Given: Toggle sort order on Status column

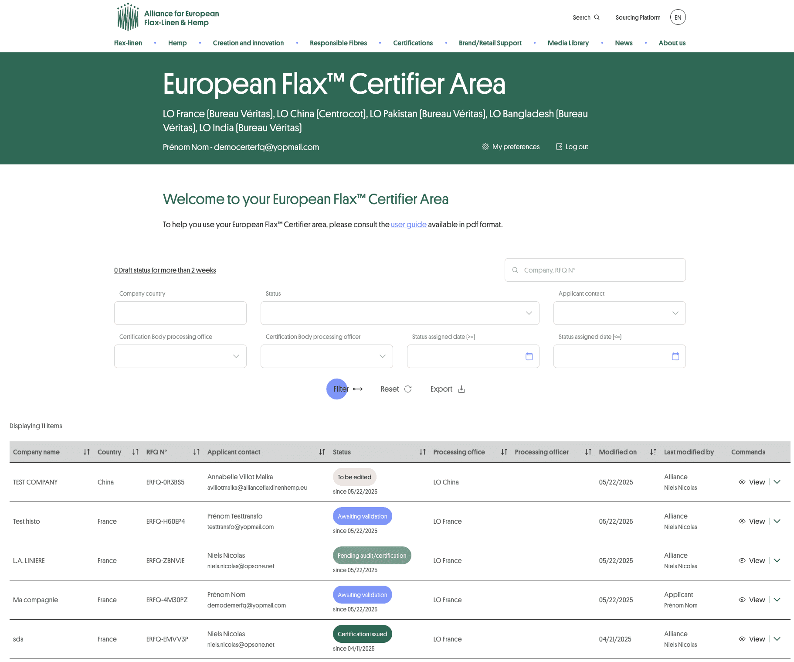Looking at the screenshot, I should [x=422, y=452].
